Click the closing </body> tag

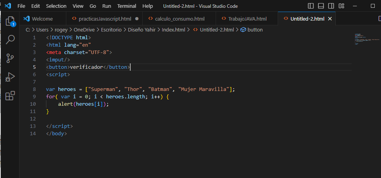[x=57, y=133]
